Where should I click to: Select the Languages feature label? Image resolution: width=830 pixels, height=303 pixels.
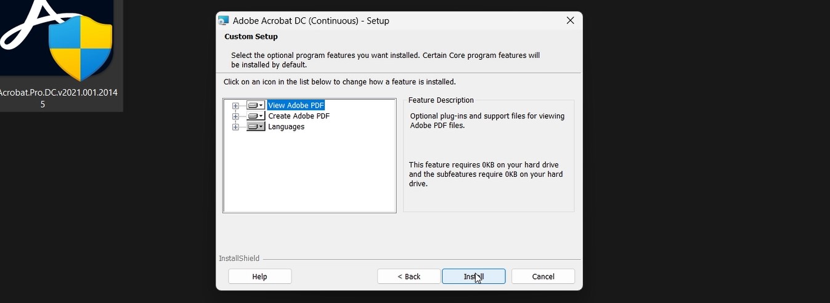[286, 127]
